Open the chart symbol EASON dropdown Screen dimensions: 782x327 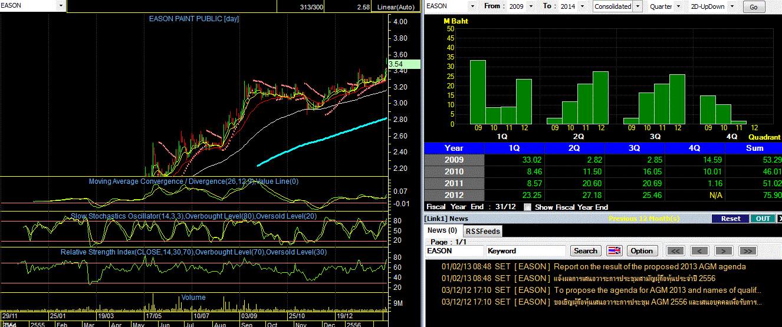tap(61, 5)
